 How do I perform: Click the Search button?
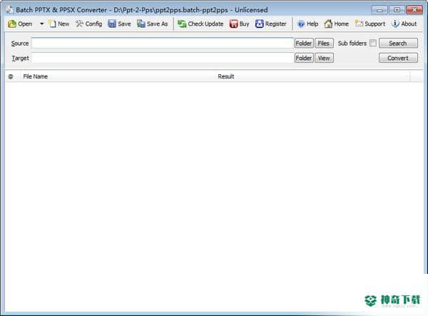pos(398,43)
